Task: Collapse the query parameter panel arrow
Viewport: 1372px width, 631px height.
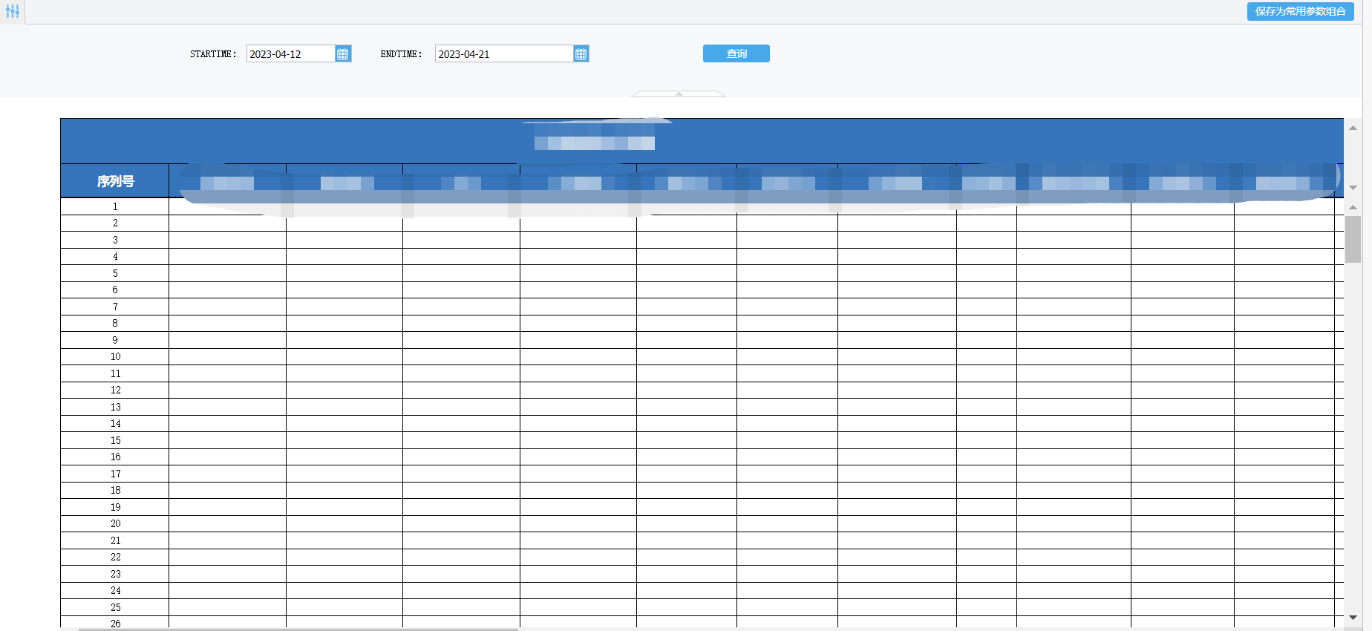Action: 679,94
